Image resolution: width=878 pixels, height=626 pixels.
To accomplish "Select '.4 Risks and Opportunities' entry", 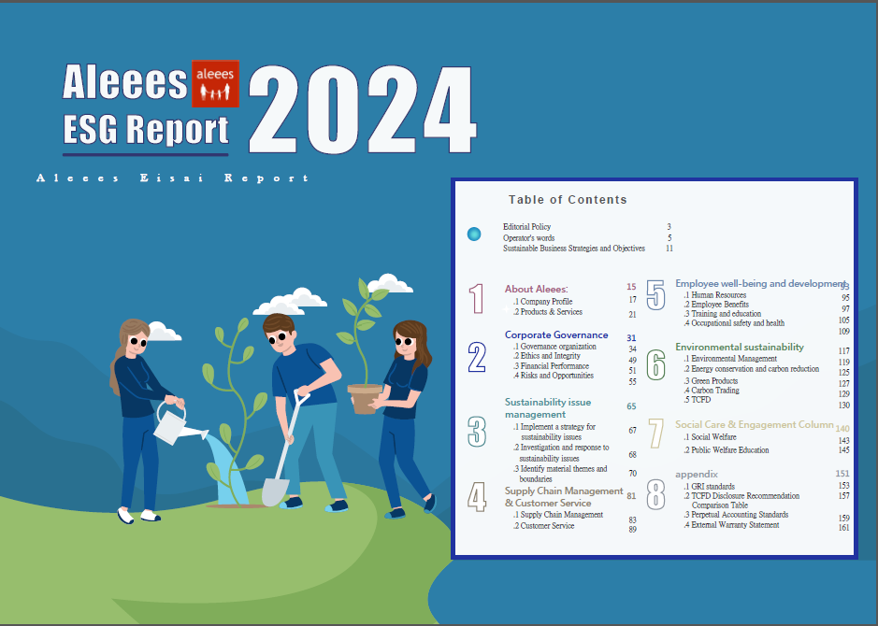I will point(554,376).
